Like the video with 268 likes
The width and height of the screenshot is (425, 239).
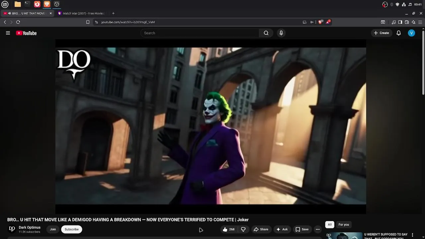pos(228,229)
